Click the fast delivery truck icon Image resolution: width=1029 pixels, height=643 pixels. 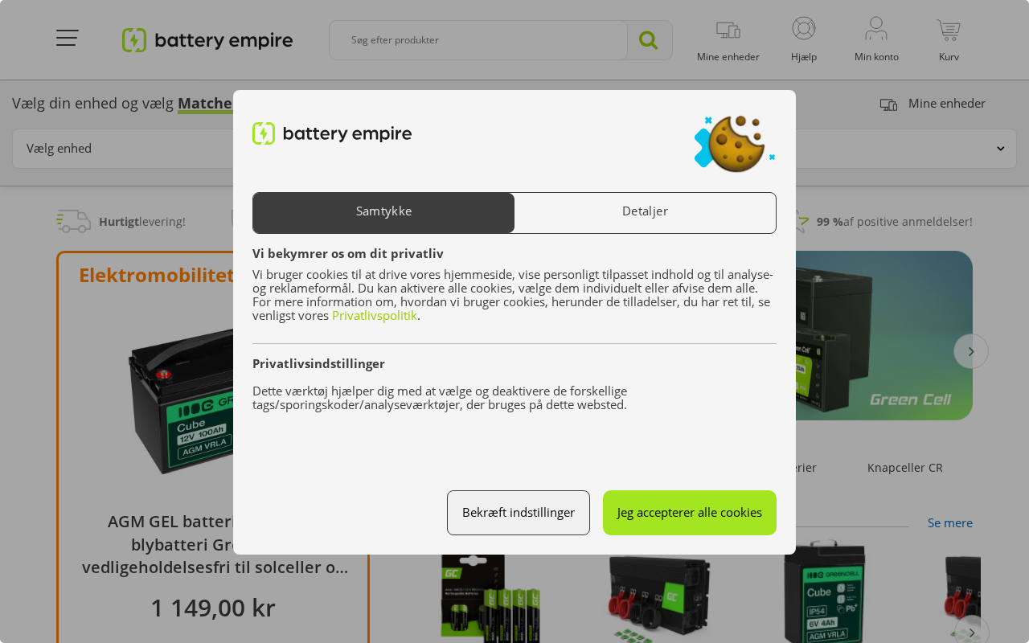click(74, 221)
